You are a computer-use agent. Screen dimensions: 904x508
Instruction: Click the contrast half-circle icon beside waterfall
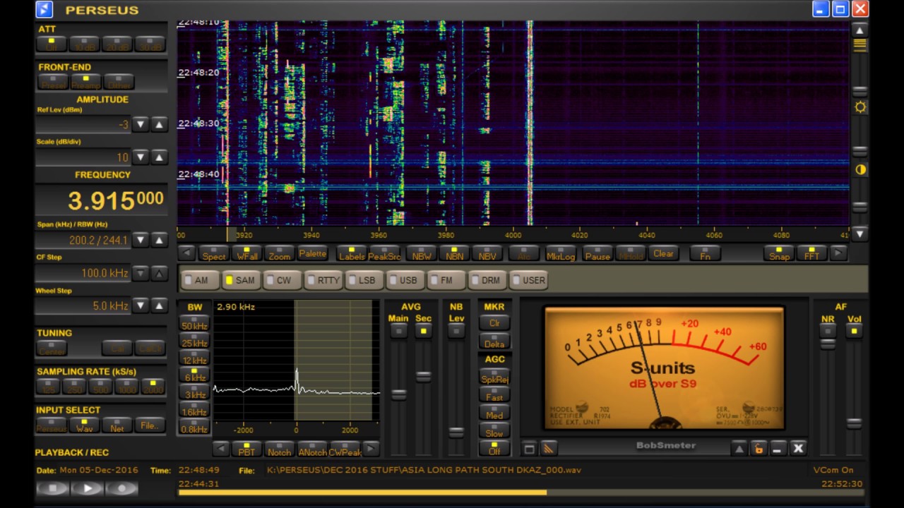point(860,170)
